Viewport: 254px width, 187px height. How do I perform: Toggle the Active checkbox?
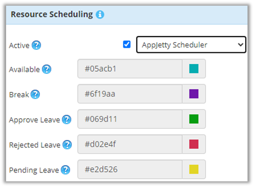(127, 44)
